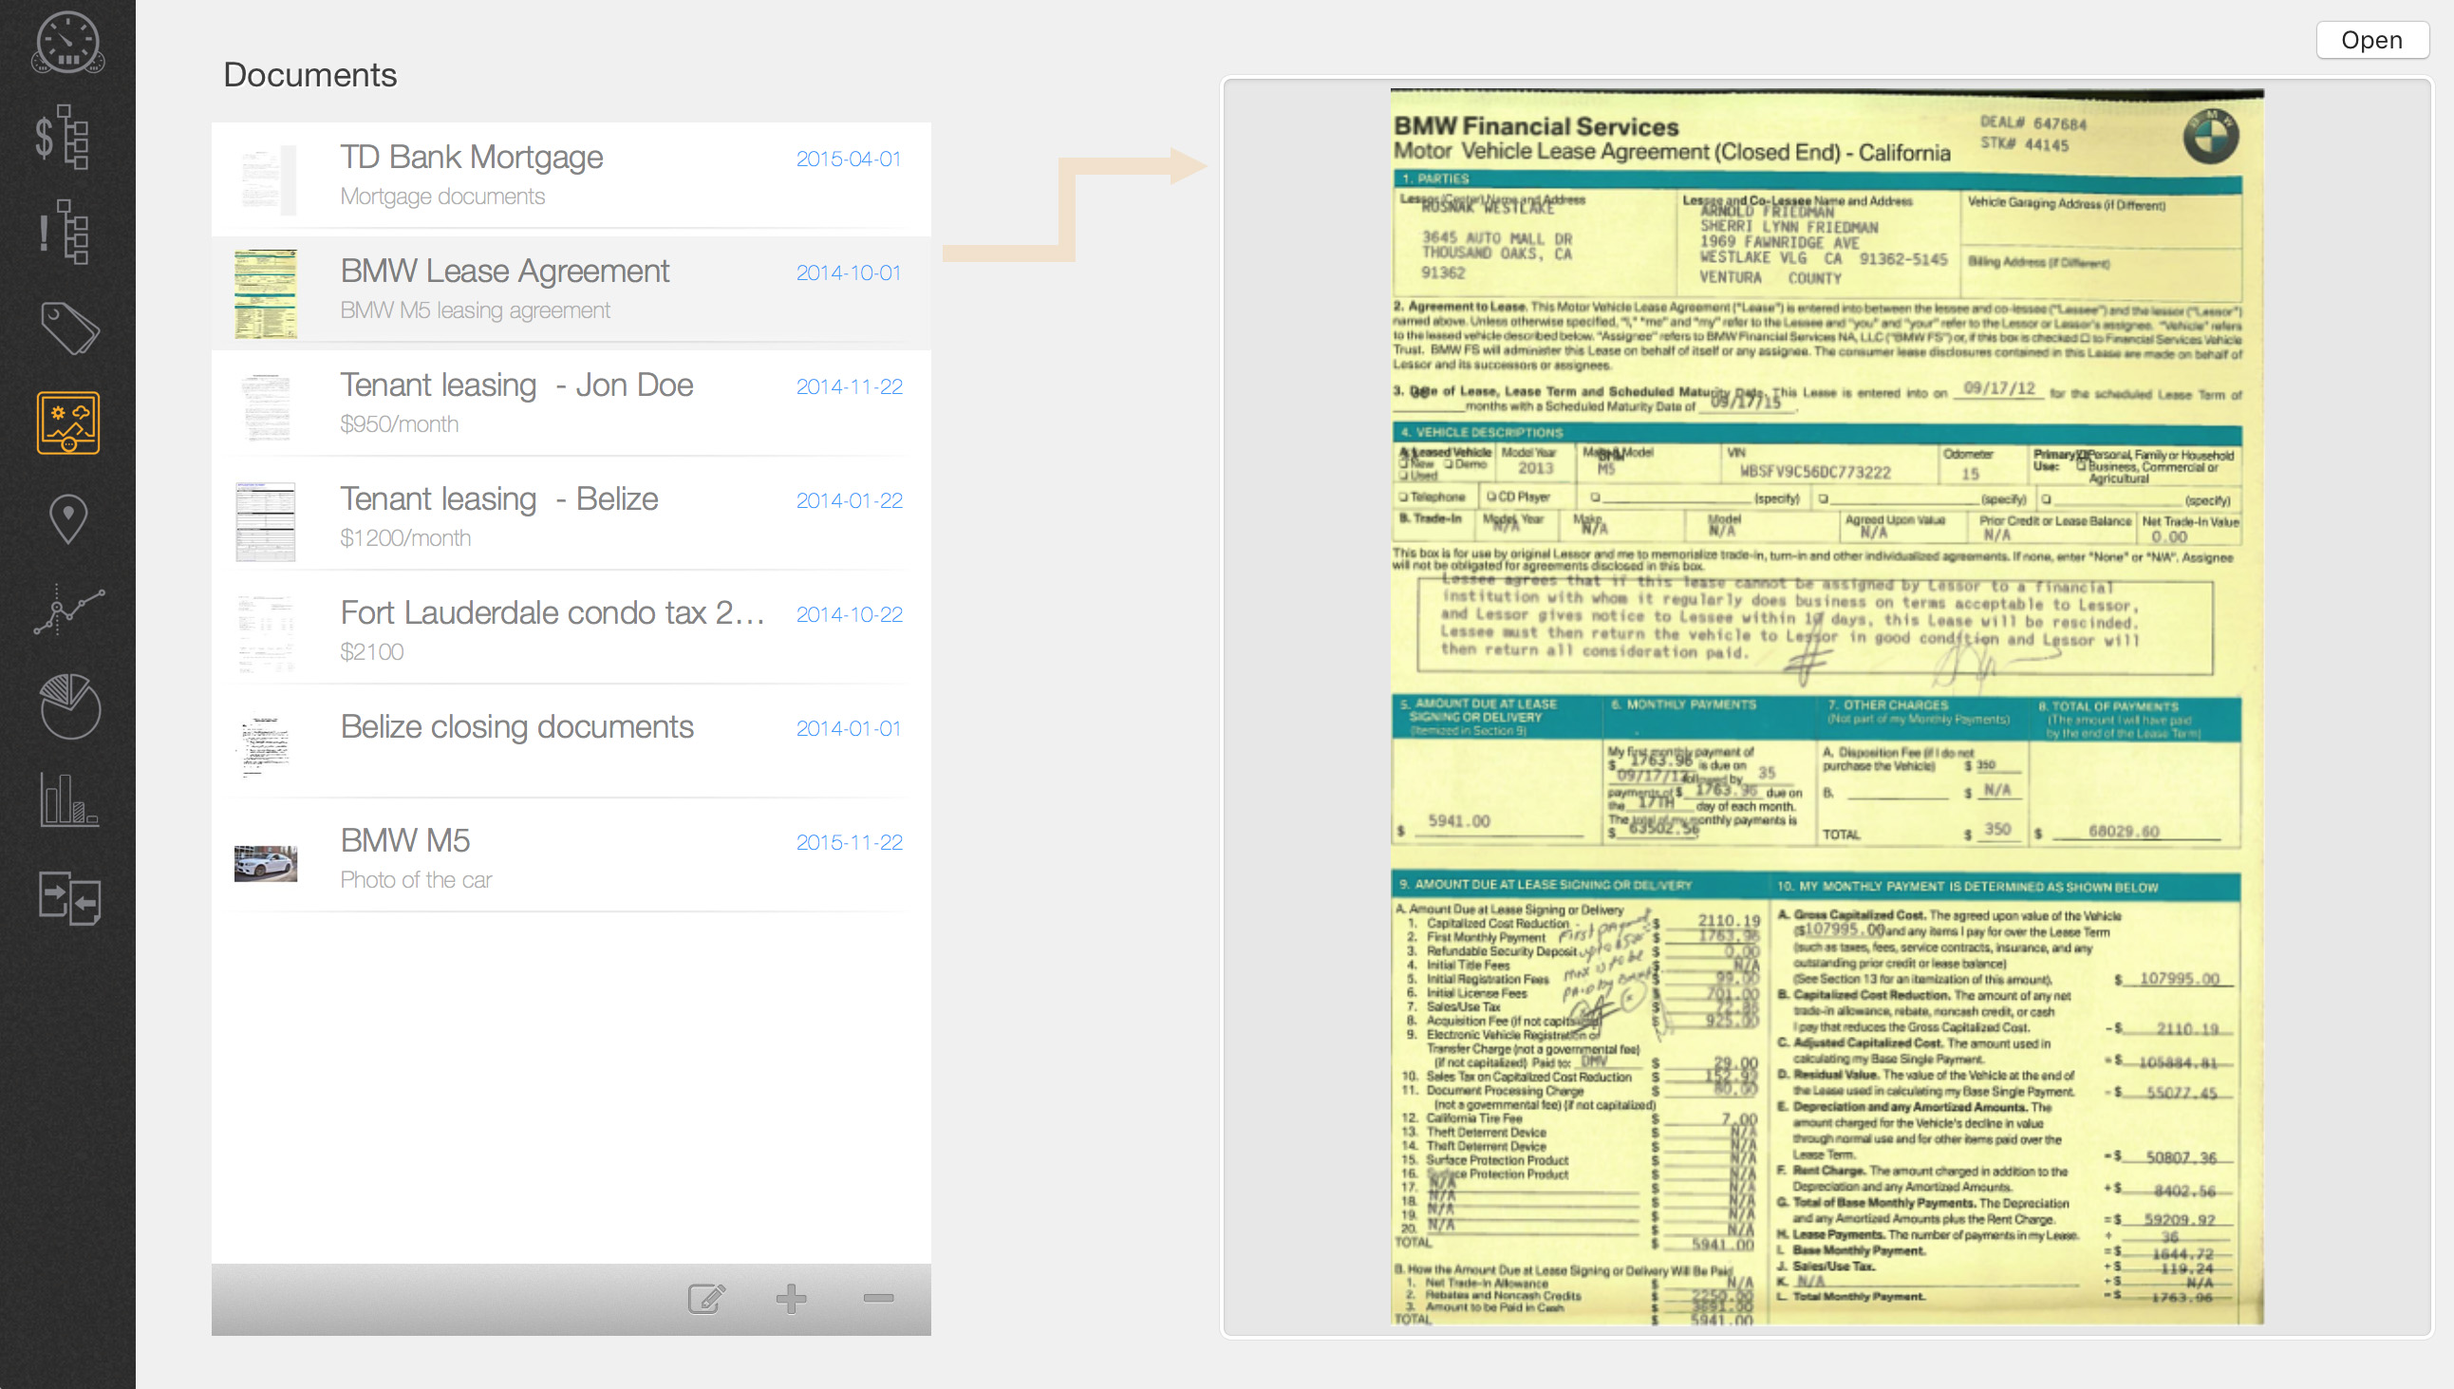Open the import/export transfer icon
This screenshot has height=1389, width=2454.
(69, 898)
